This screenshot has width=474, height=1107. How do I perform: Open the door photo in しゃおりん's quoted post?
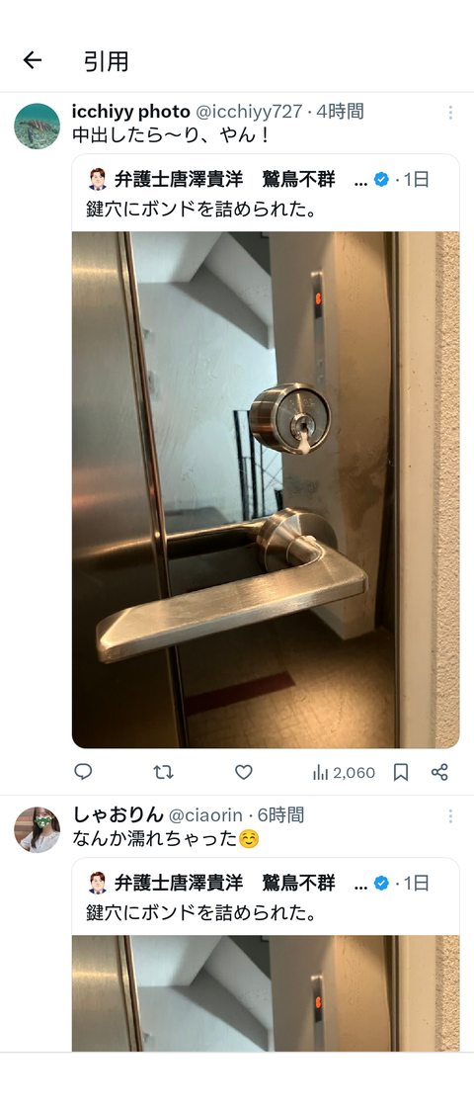pos(266,993)
